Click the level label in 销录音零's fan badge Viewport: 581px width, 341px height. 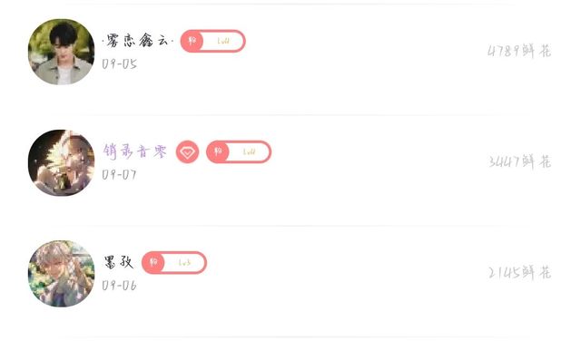(x=249, y=151)
